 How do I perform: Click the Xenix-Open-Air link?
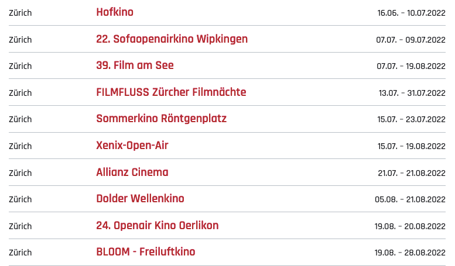(x=132, y=145)
